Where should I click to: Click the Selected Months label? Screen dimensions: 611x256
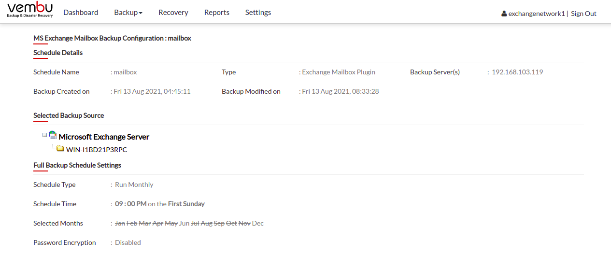click(58, 223)
